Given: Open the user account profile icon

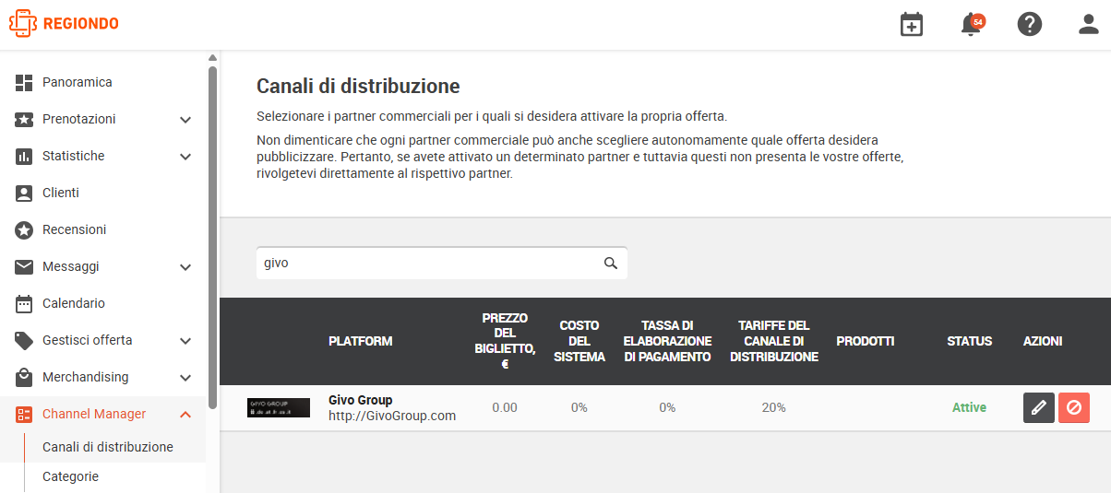Looking at the screenshot, I should (1089, 25).
